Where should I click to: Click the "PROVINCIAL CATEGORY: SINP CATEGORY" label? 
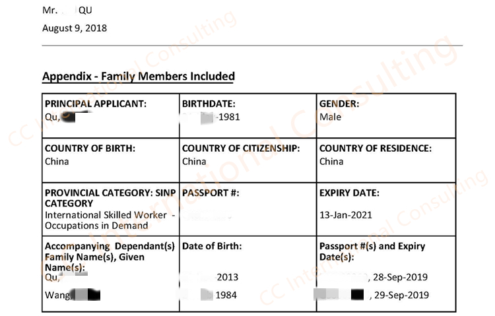(110, 198)
